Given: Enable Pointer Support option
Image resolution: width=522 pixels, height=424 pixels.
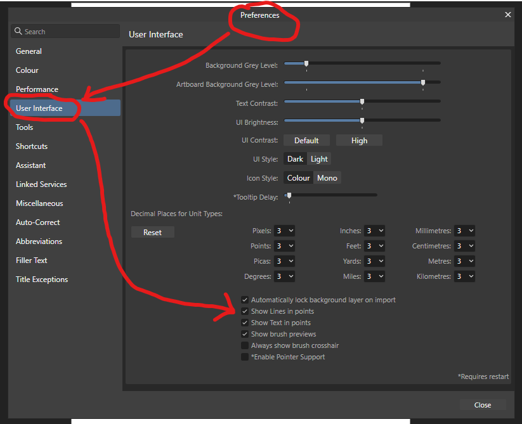Looking at the screenshot, I should point(245,357).
